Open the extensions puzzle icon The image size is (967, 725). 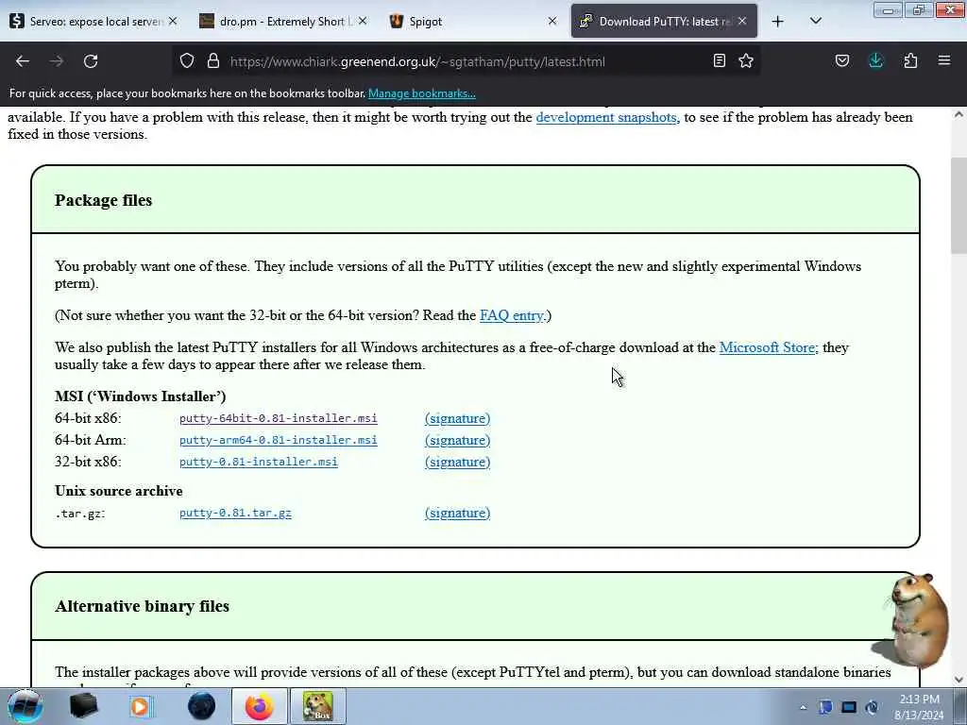click(910, 61)
